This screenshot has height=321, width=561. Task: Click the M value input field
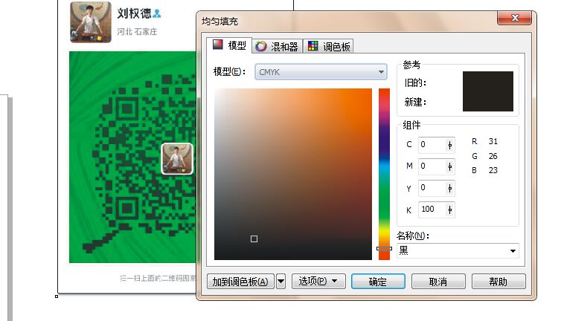[432, 166]
